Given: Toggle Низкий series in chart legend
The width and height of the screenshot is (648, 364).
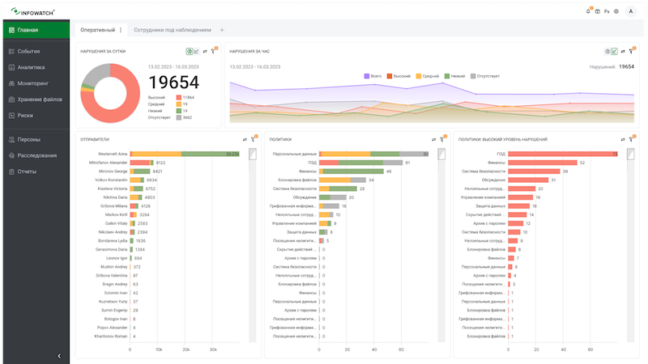Looking at the screenshot, I should [454, 76].
